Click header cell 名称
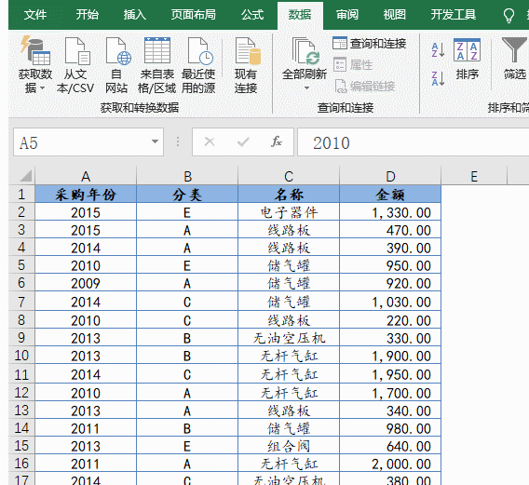This screenshot has width=529, height=485. (289, 194)
